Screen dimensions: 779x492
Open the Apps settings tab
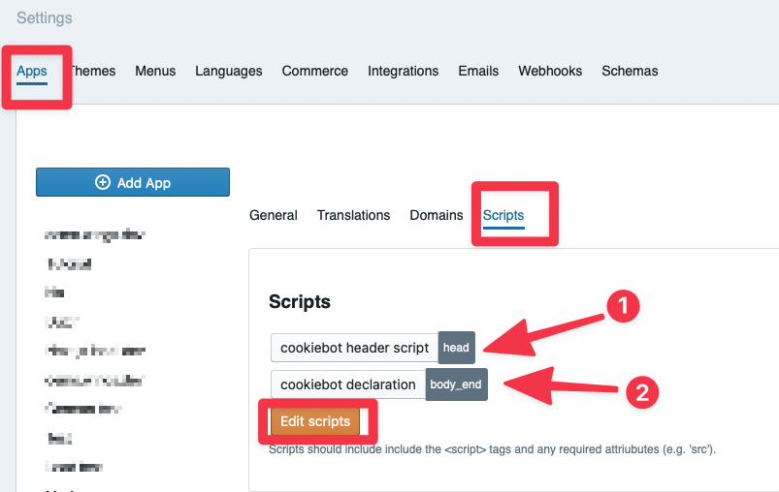tap(32, 71)
